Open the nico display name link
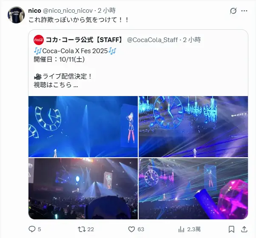This screenshot has width=256, height=238. click(34, 11)
